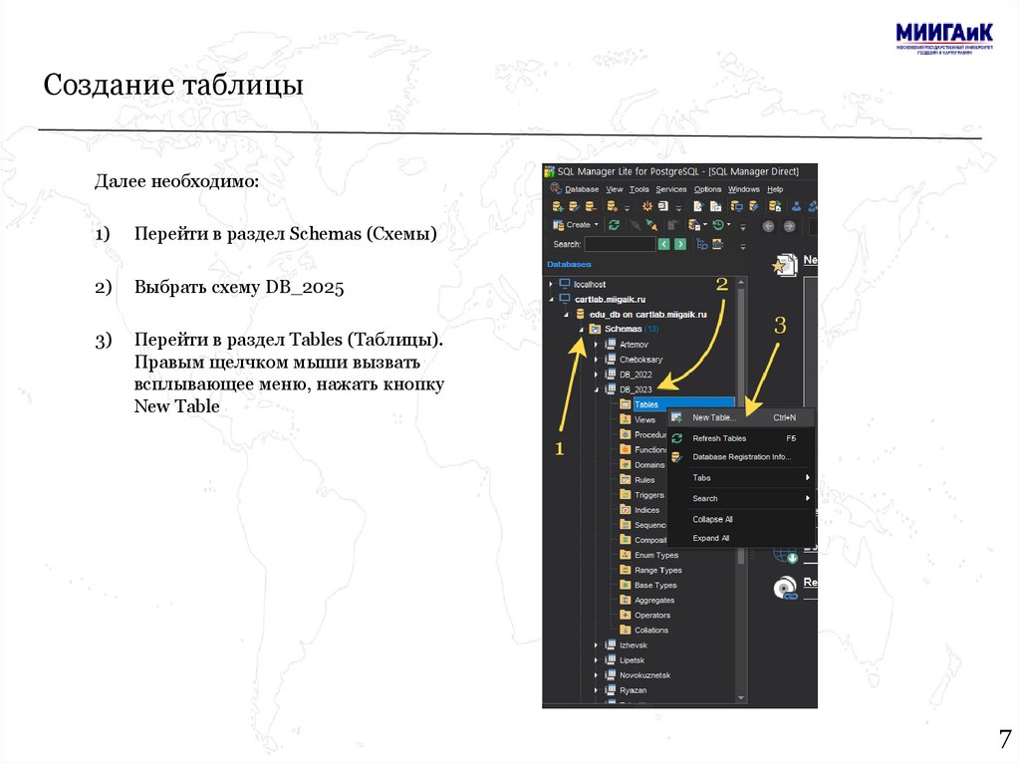This screenshot has height=764, width=1020.
Task: Click the Views folder icon in tree
Action: pyautogui.click(x=626, y=419)
